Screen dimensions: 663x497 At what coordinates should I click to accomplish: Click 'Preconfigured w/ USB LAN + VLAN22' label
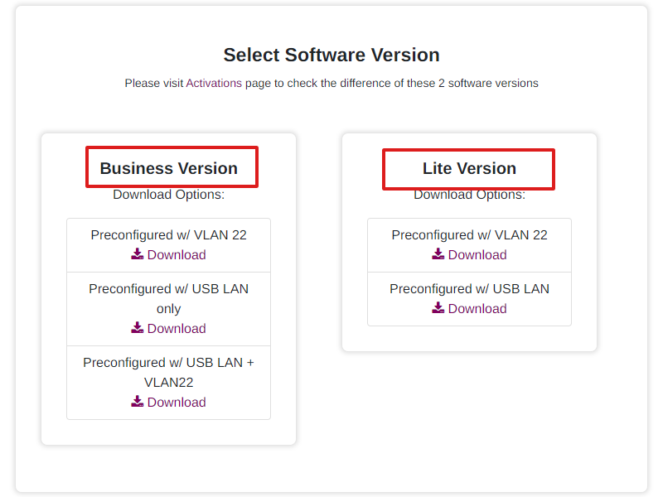click(x=169, y=372)
